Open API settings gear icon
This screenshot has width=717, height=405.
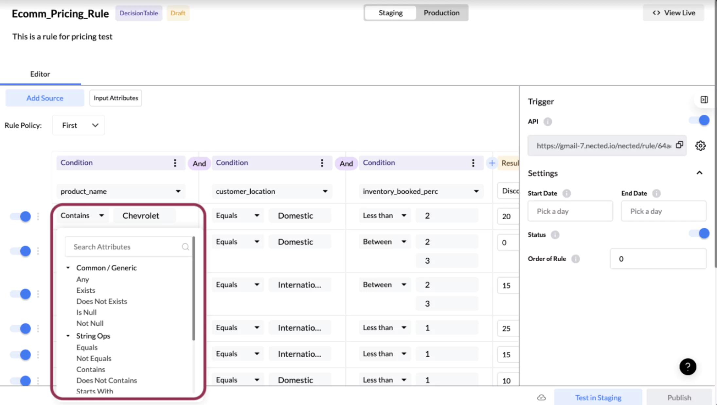point(700,146)
